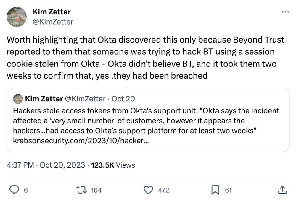Viewport: 296px width, 200px height.
Task: Click the quoted tweet's small avatar
Action: click(18, 99)
